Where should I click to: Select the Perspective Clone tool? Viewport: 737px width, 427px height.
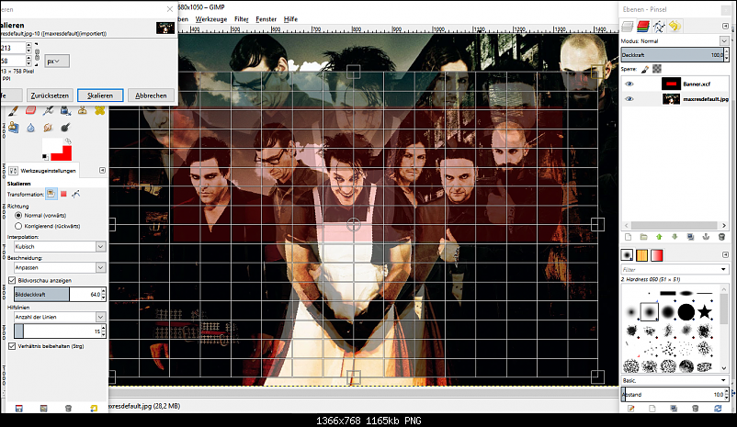point(13,128)
